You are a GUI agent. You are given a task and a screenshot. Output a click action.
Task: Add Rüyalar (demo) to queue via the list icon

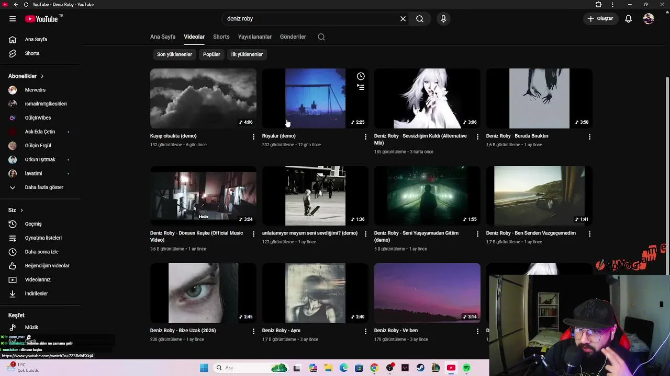(x=361, y=87)
